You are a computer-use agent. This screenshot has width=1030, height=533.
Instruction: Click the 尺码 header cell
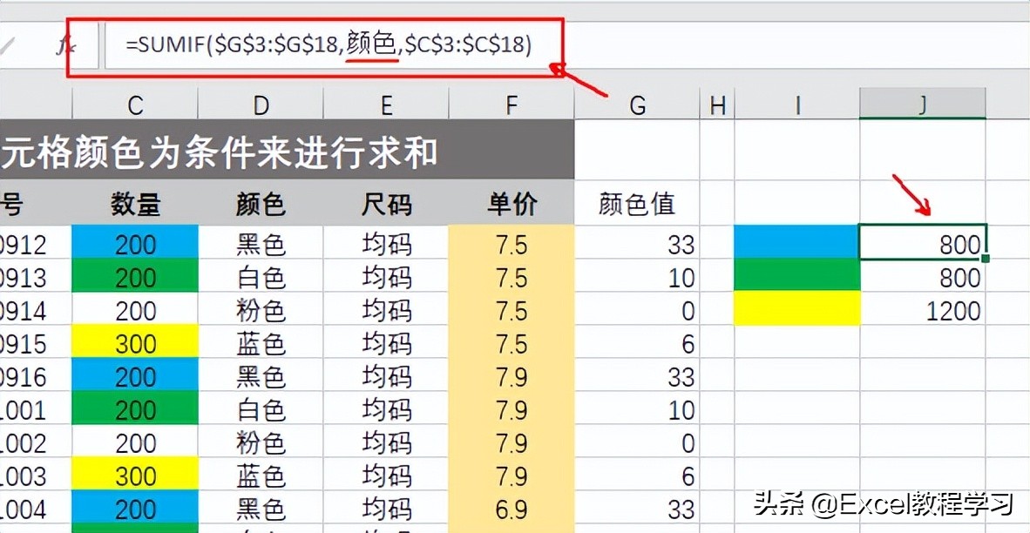point(386,205)
